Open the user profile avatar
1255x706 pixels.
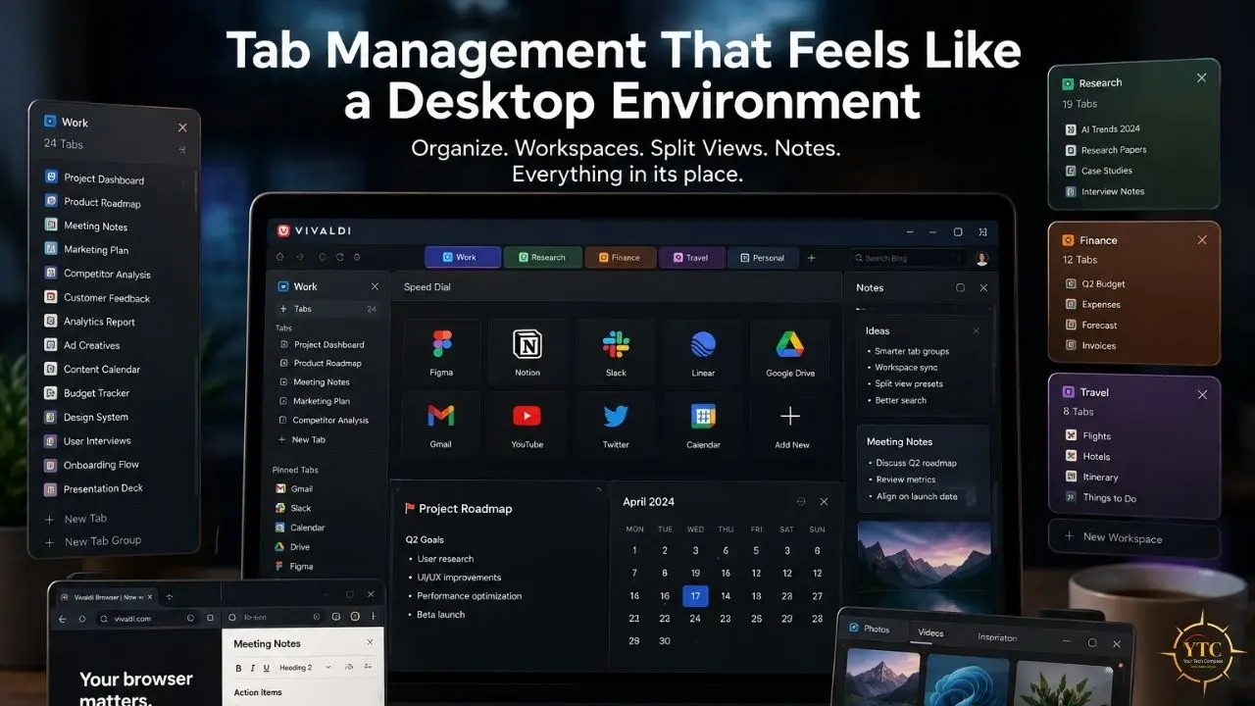(x=981, y=258)
